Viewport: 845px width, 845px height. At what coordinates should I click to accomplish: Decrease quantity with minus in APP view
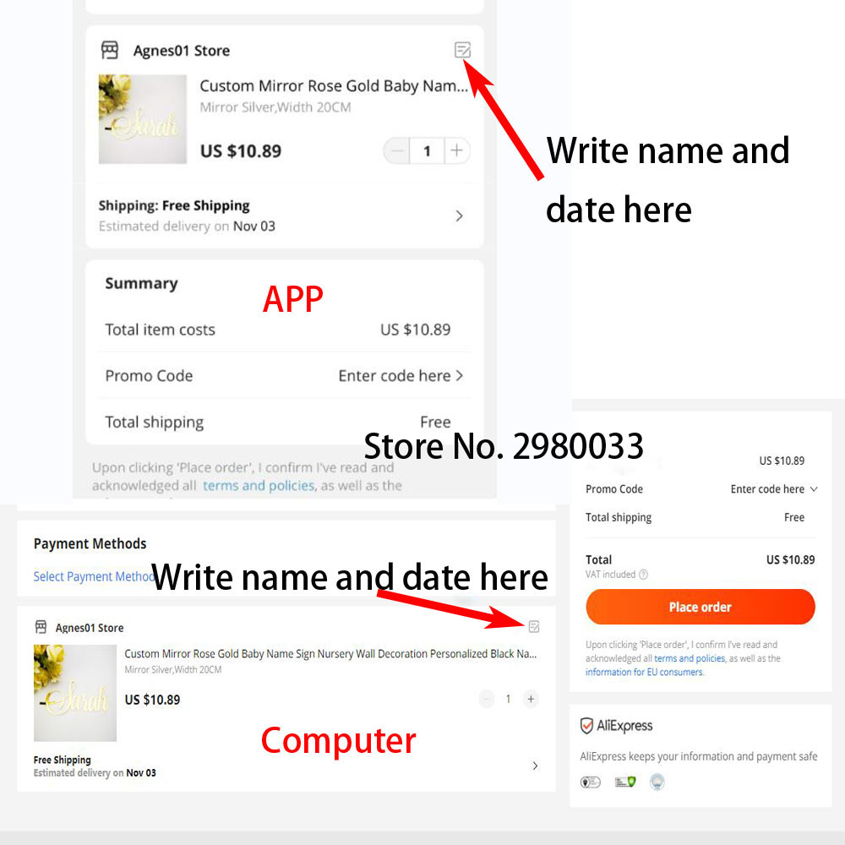click(x=397, y=150)
